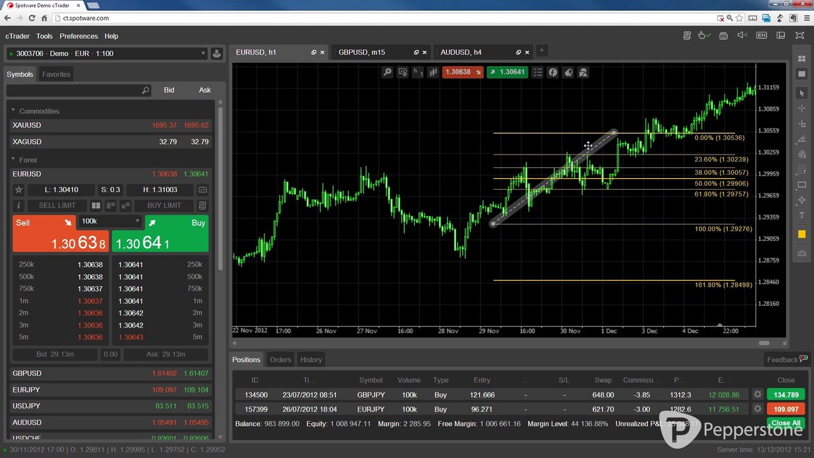Open EURUSD symbol info icon

(19, 205)
